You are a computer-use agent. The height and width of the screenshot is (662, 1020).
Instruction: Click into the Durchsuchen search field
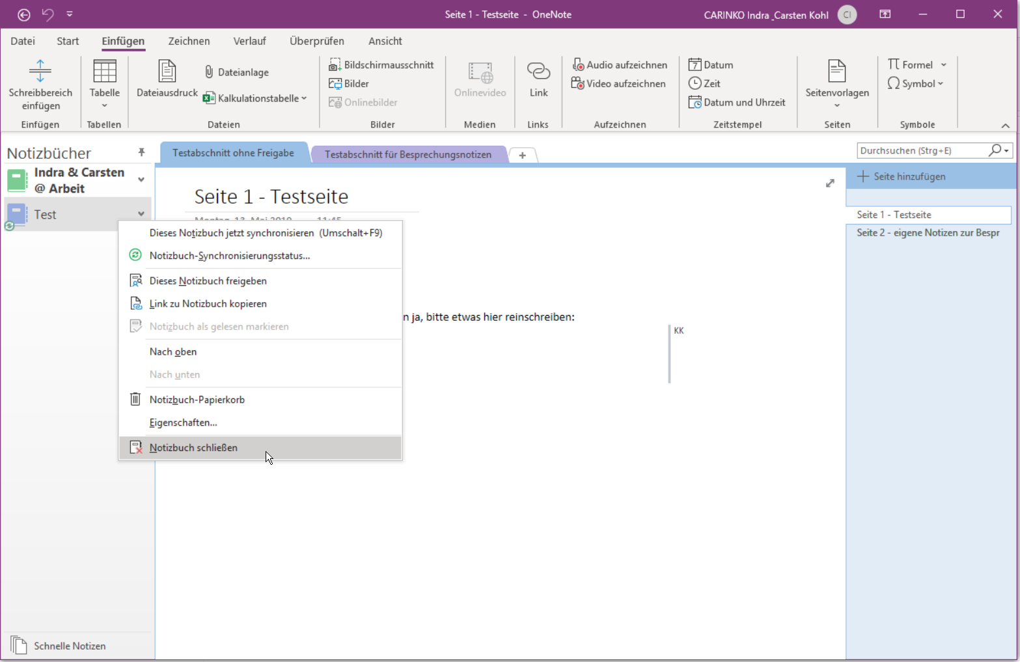click(922, 150)
